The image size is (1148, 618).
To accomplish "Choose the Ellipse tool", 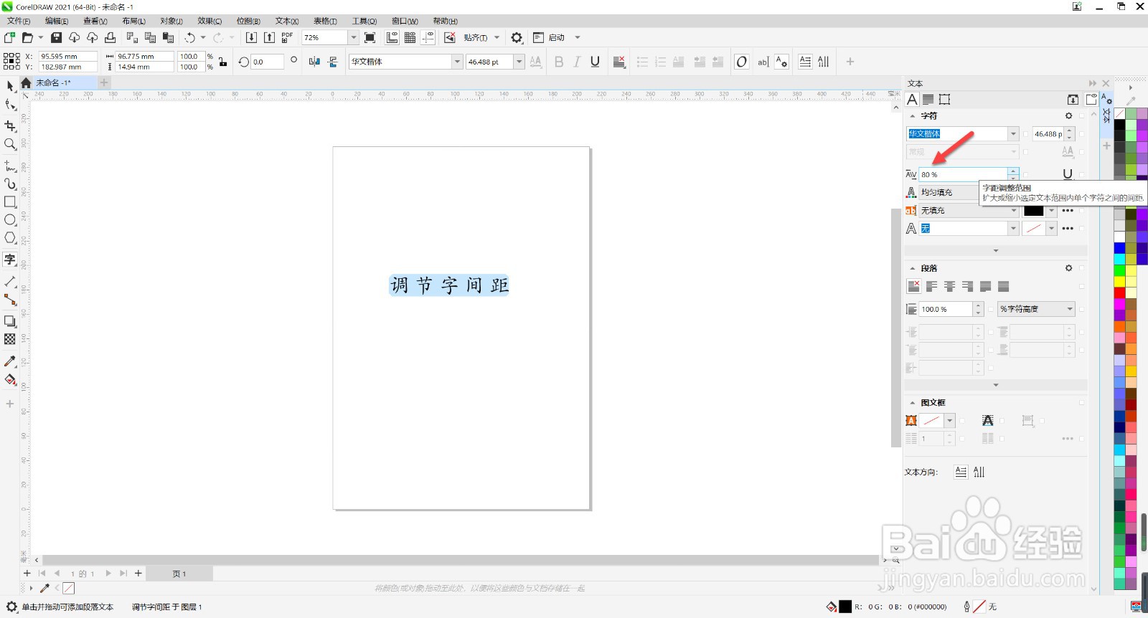I will [10, 220].
